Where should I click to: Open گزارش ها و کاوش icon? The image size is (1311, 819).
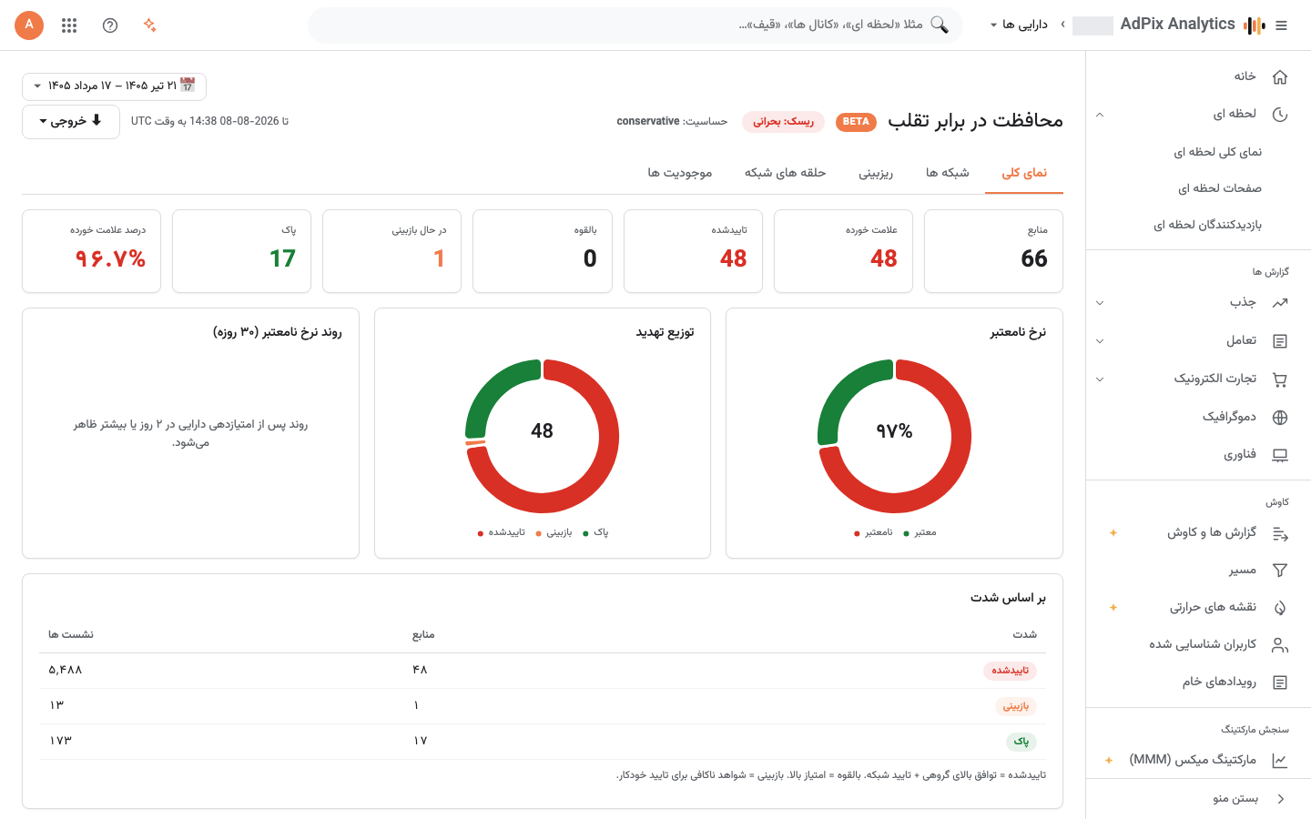(x=1280, y=533)
